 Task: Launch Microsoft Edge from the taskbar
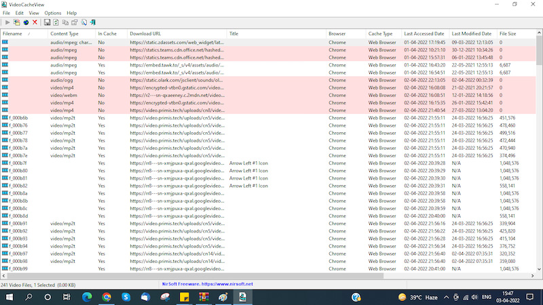pos(87,298)
